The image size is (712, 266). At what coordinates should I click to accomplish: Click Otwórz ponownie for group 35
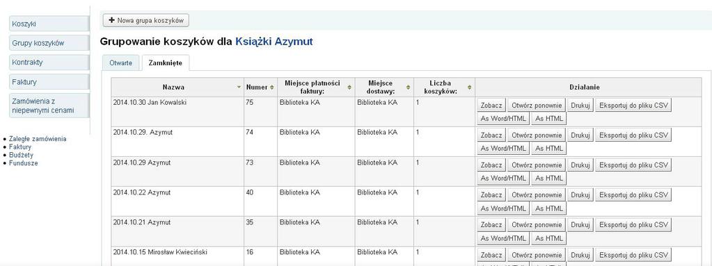point(537,225)
